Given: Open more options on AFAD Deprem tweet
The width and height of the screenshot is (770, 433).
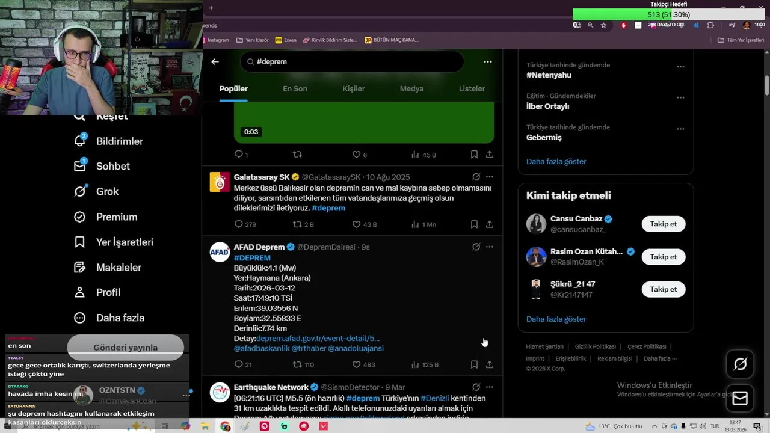Looking at the screenshot, I should (490, 247).
